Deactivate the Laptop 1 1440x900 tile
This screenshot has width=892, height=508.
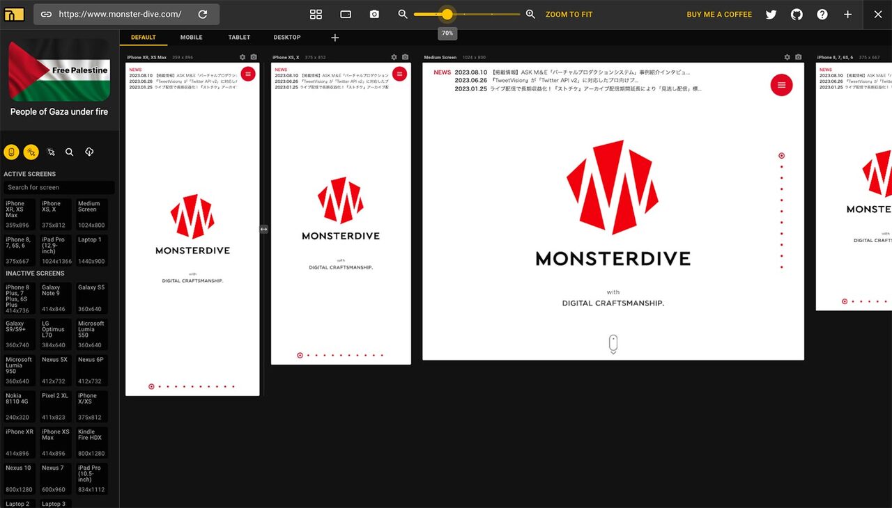click(x=92, y=251)
